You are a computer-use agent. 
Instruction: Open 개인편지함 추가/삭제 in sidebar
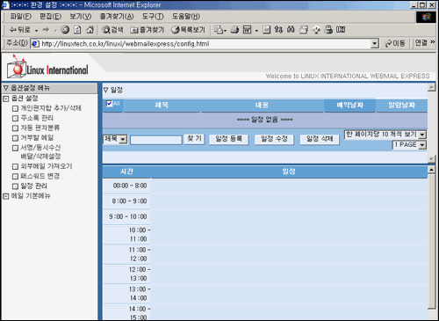point(51,108)
